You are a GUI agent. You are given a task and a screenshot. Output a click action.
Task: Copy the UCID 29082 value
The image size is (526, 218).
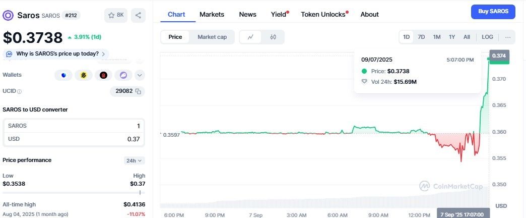point(138,91)
